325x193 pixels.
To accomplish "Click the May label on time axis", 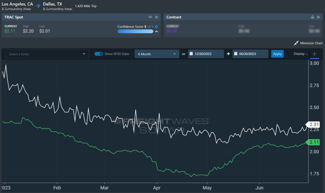I will point(207,188).
